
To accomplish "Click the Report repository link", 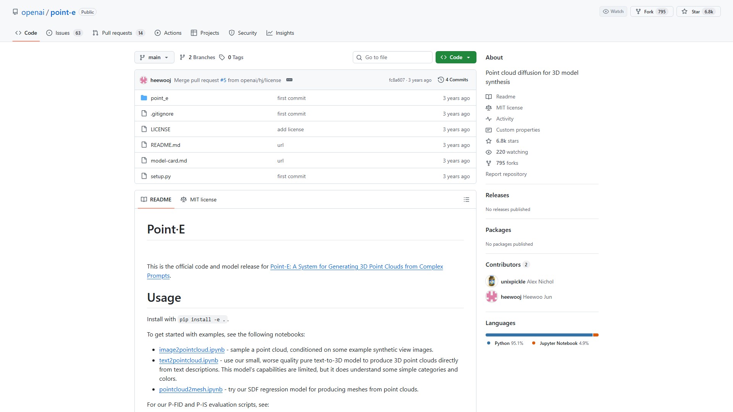I will (506, 174).
